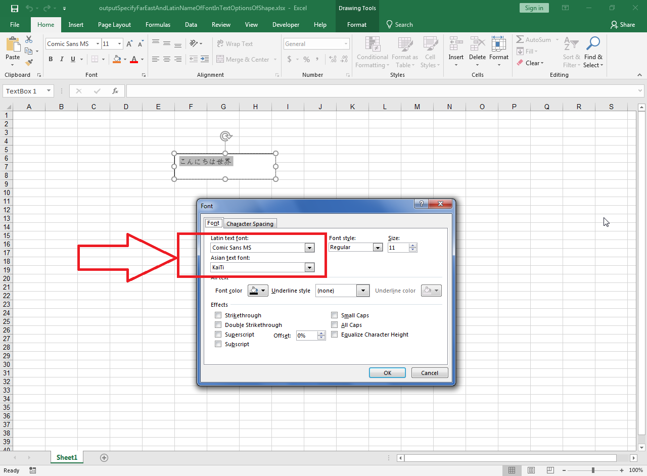Open the Page Layout ribbon tab
Image resolution: width=647 pixels, height=476 pixels.
point(114,25)
